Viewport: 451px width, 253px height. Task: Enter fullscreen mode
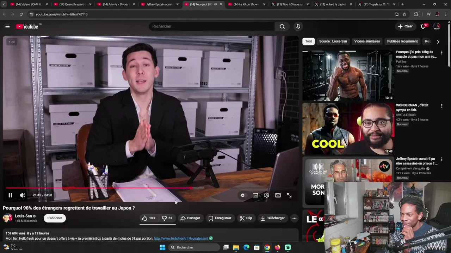(x=289, y=195)
